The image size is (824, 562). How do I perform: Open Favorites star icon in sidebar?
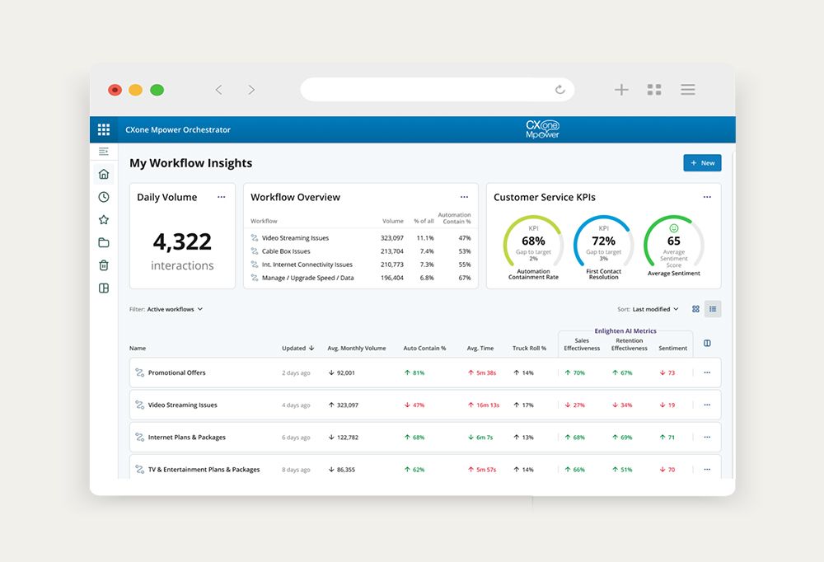[104, 220]
